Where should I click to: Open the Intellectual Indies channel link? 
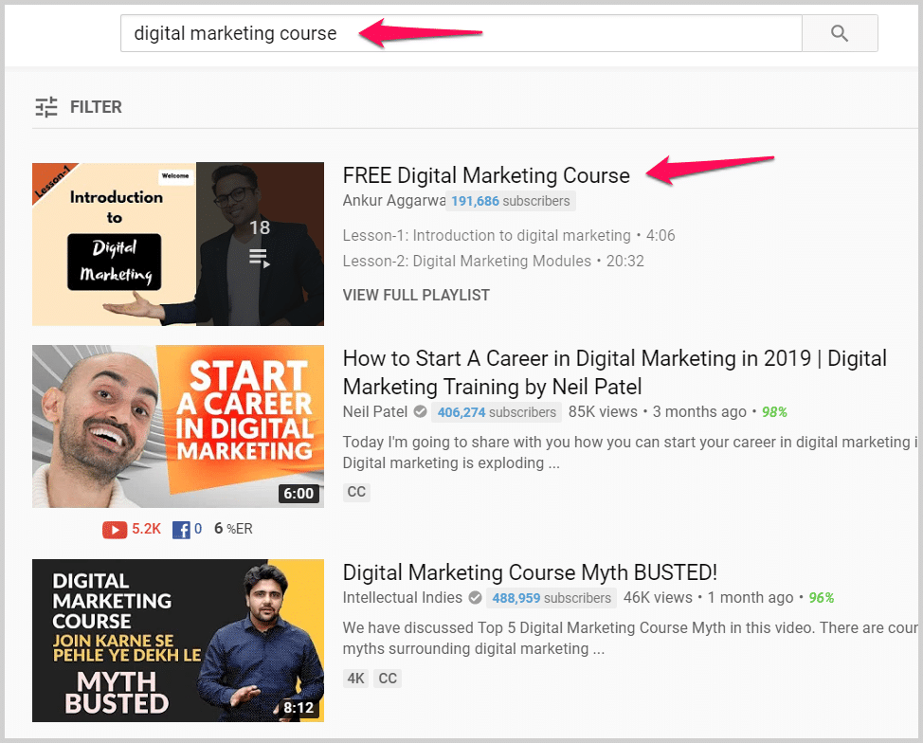point(403,598)
